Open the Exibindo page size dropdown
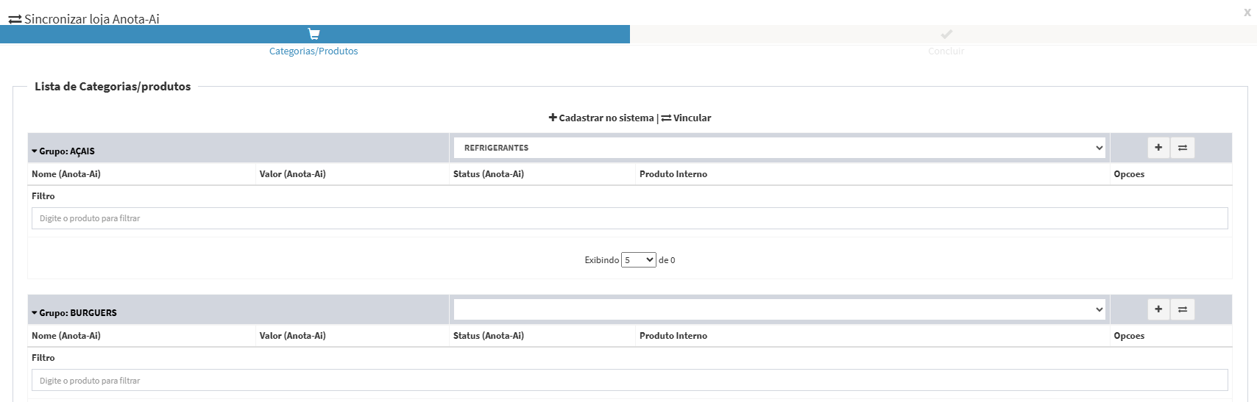 [638, 260]
